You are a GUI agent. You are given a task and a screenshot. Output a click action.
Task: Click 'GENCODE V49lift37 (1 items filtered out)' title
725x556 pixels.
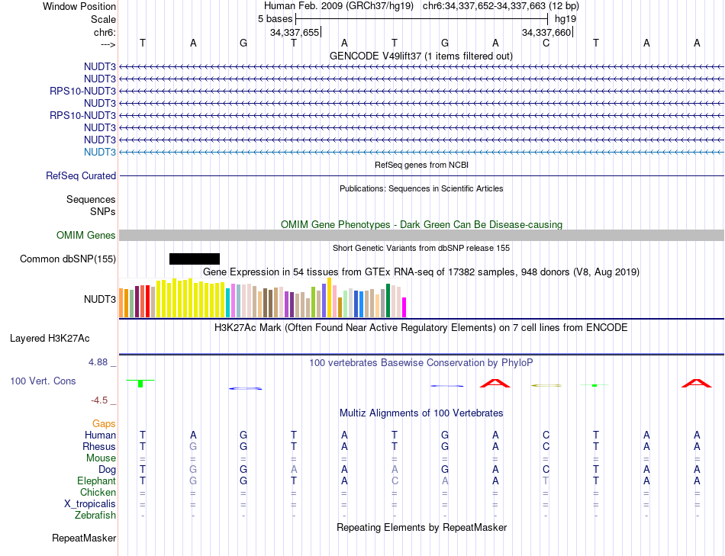(421, 56)
